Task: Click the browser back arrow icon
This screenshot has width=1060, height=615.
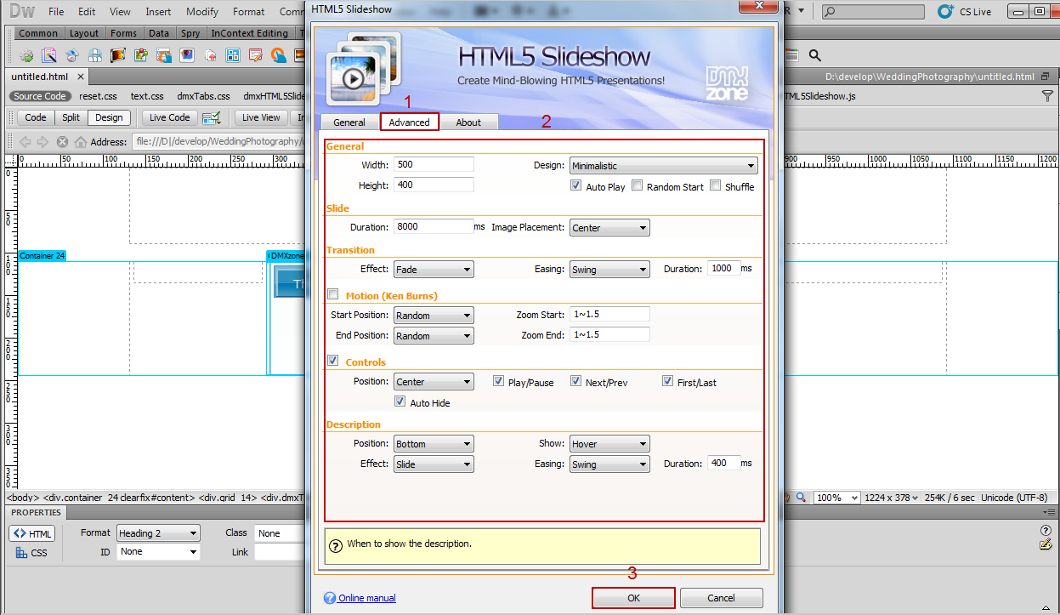Action: 25,142
